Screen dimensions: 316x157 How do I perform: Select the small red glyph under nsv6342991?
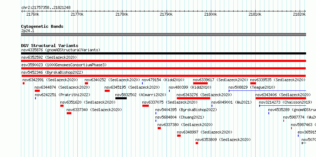(23, 83)
